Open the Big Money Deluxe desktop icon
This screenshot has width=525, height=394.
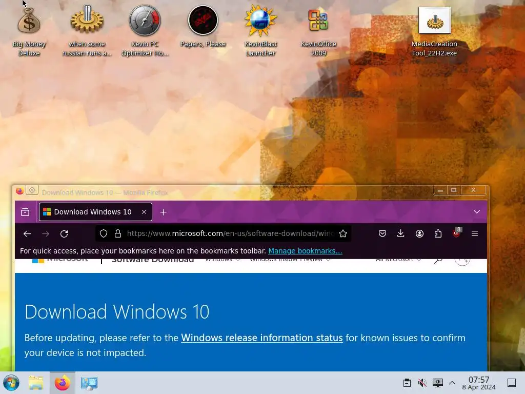(x=29, y=31)
